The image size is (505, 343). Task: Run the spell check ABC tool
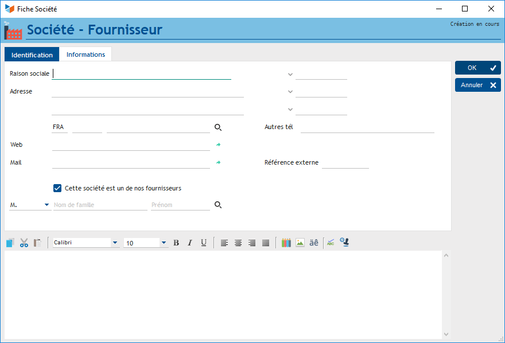[x=331, y=243]
